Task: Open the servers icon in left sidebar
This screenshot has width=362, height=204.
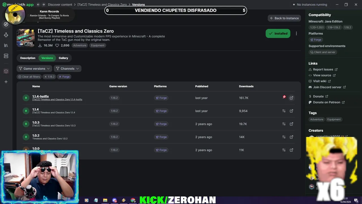Action: [6, 56]
